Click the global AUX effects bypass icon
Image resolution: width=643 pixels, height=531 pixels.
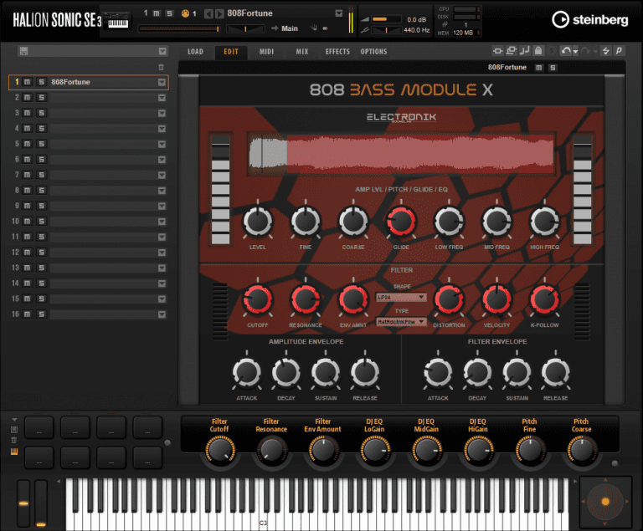511,51
